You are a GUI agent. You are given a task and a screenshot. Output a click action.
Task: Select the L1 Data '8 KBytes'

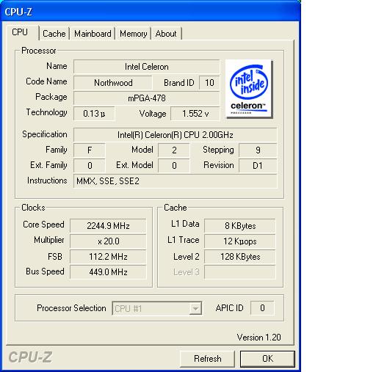pos(240,225)
